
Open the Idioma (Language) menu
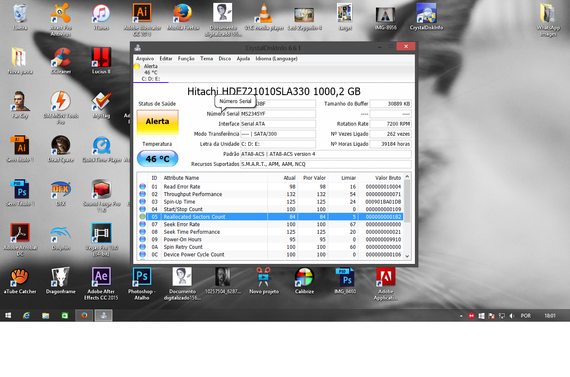coord(277,59)
